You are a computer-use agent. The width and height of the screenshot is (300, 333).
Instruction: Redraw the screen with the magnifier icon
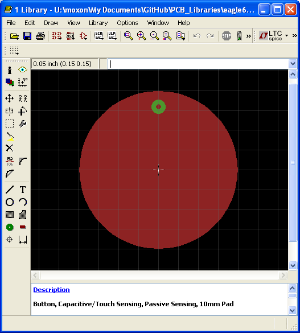coord(167,36)
